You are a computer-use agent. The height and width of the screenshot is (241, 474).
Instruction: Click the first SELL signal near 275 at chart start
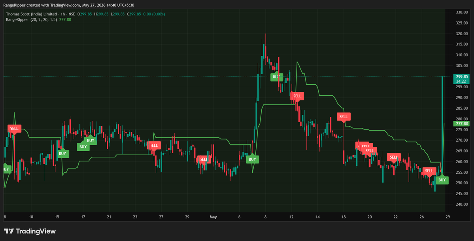pyautogui.click(x=14, y=128)
